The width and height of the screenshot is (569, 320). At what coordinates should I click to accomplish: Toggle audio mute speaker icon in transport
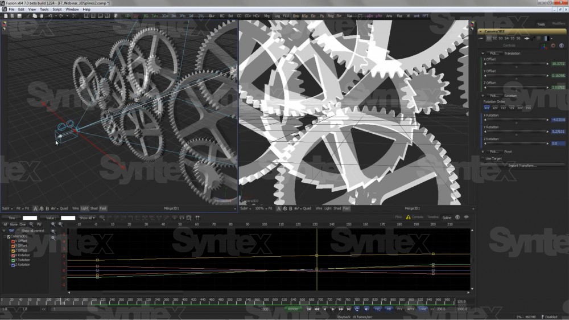pyautogui.click(x=366, y=309)
